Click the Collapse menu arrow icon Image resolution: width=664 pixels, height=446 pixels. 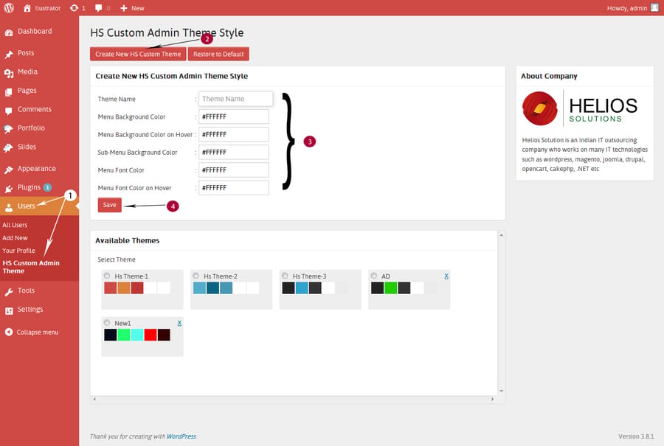[x=8, y=332]
